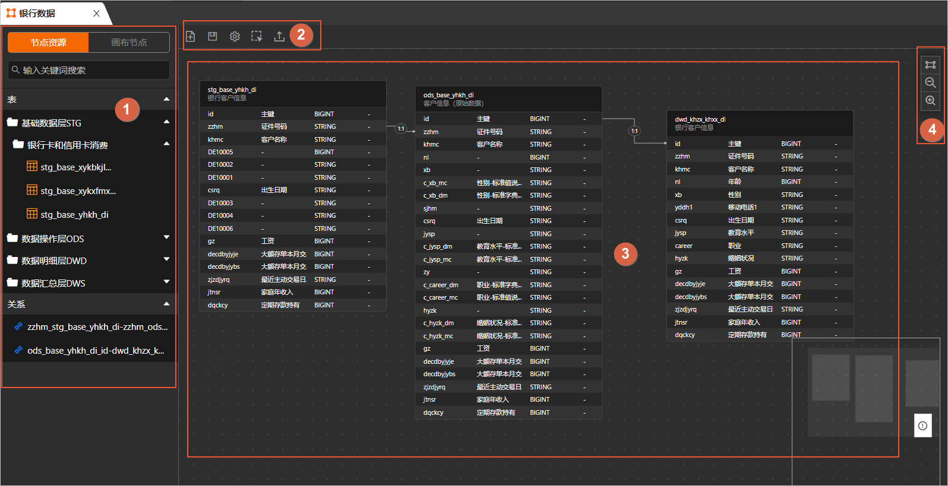The image size is (948, 486).
Task: Click hyzk field in dwd_khzx_khxx_di
Action: coord(760,258)
